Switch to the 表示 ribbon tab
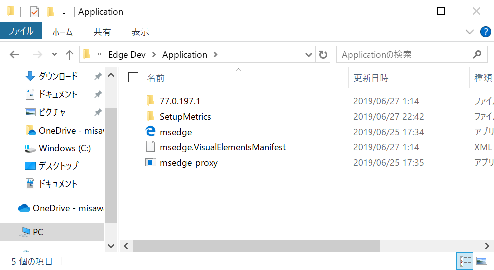Viewport: 494px width, 270px height. 140,32
